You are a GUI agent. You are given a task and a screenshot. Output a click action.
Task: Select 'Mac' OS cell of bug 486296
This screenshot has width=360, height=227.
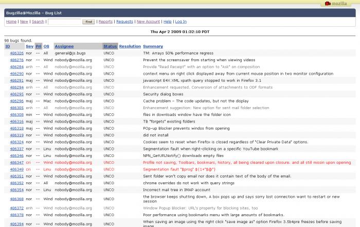tap(47, 101)
